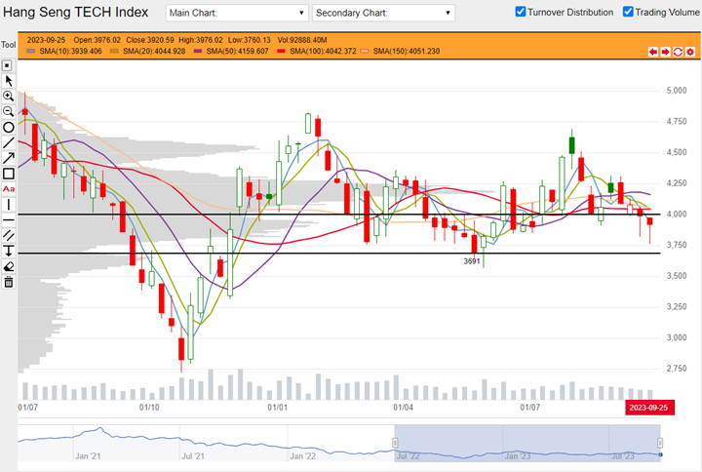Click the 01/04 date axis label
702x472 pixels.
[403, 408]
